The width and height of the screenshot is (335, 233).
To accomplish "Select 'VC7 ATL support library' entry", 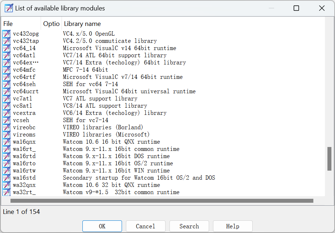I will click(x=100, y=99).
